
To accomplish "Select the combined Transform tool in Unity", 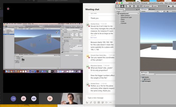I will 138,6.
